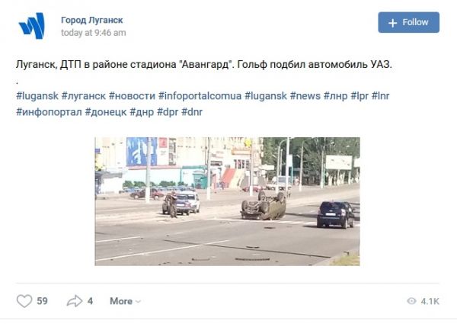Share the post using the arrow icon
The image size is (457, 324).
[75, 301]
